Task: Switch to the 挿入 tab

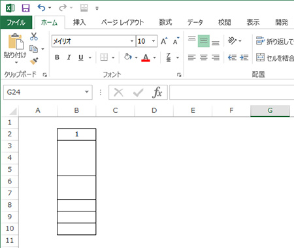Action: 79,22
